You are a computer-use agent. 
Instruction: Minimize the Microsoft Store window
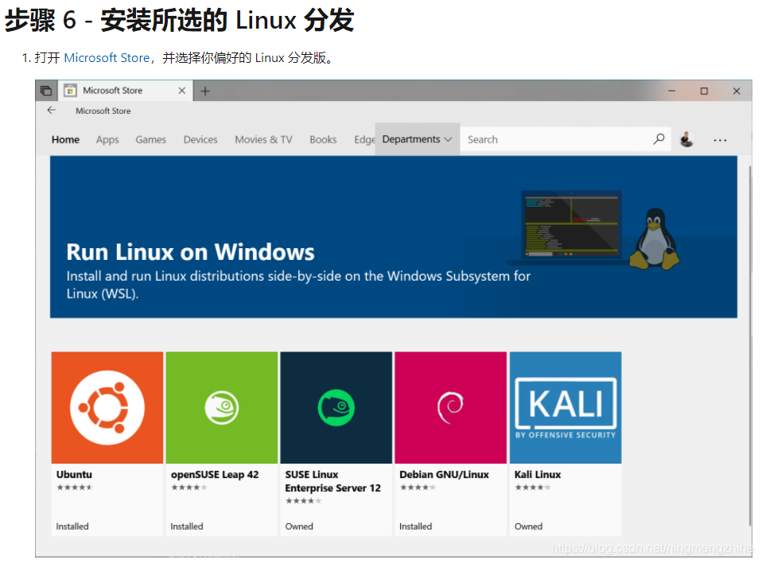coord(671,91)
